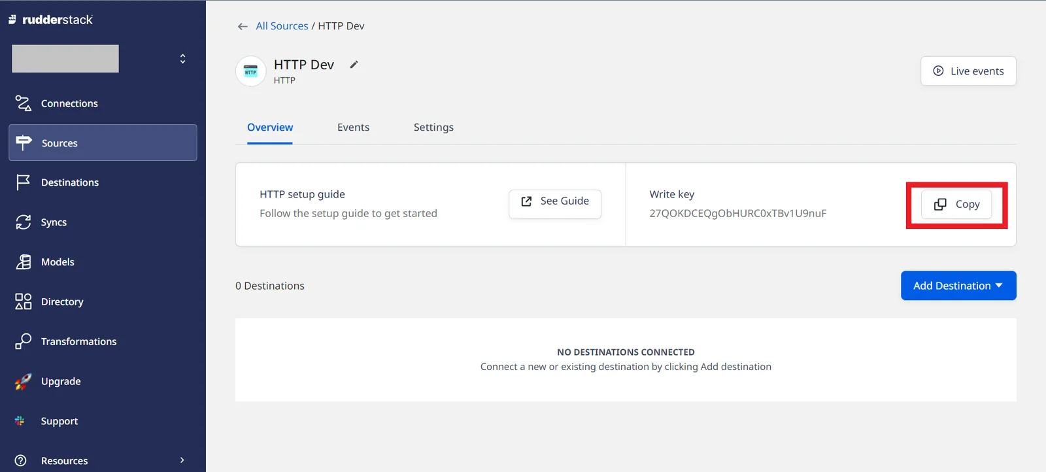The width and height of the screenshot is (1046, 472).
Task: Edit the HTTP Dev source name
Action: tap(354, 64)
